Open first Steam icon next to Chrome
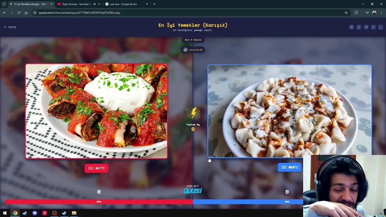 click(25, 213)
